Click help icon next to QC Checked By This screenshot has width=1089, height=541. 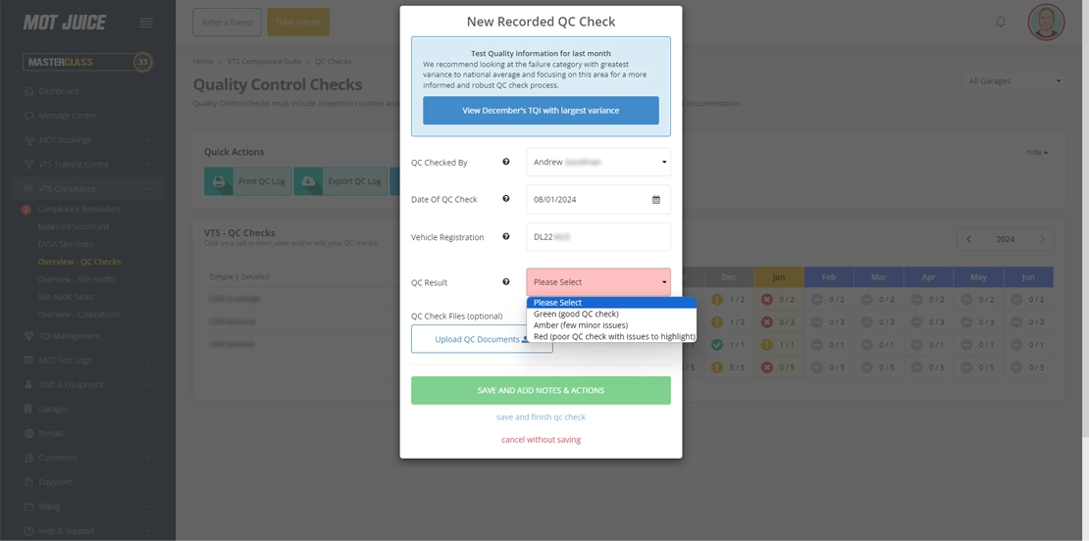coord(505,162)
